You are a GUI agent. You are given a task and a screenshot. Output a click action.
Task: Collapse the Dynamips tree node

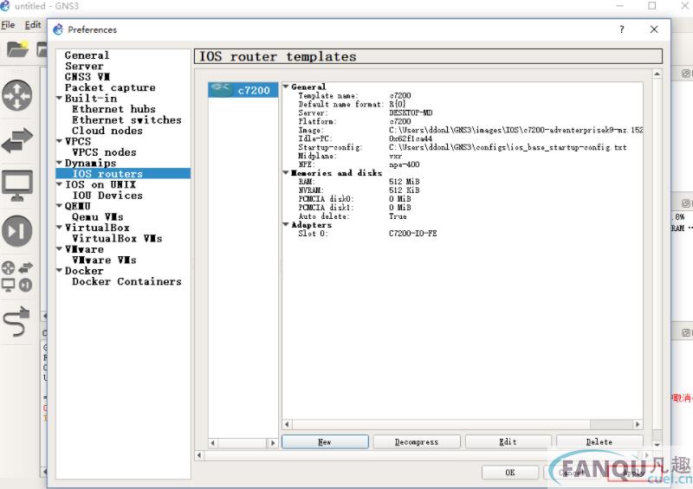[60, 163]
